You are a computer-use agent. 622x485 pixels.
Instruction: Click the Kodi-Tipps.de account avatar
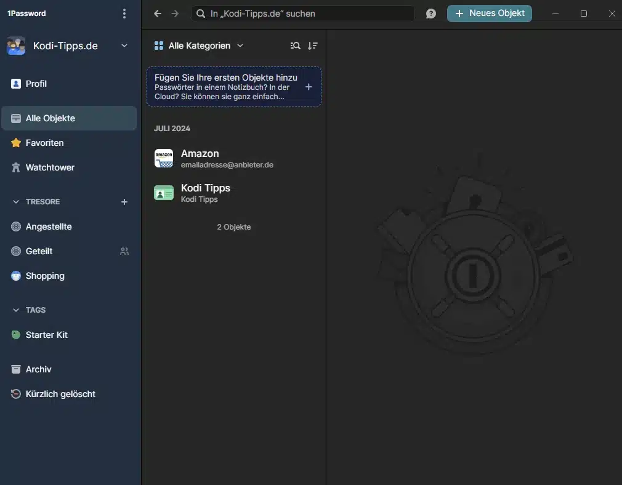pyautogui.click(x=16, y=46)
